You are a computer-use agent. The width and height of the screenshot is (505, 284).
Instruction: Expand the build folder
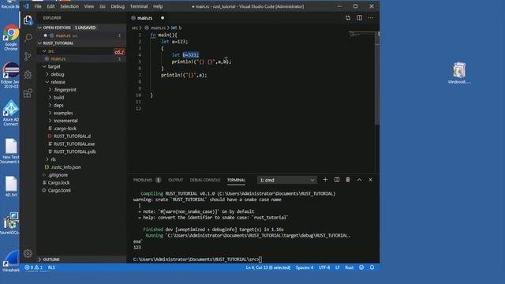pos(50,97)
